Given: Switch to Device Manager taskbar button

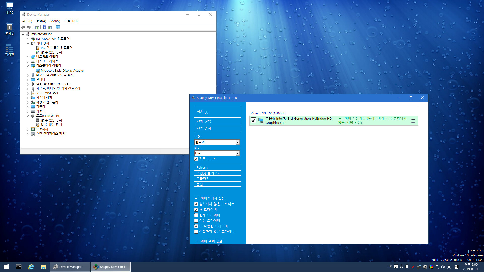Looking at the screenshot, I should point(70,267).
